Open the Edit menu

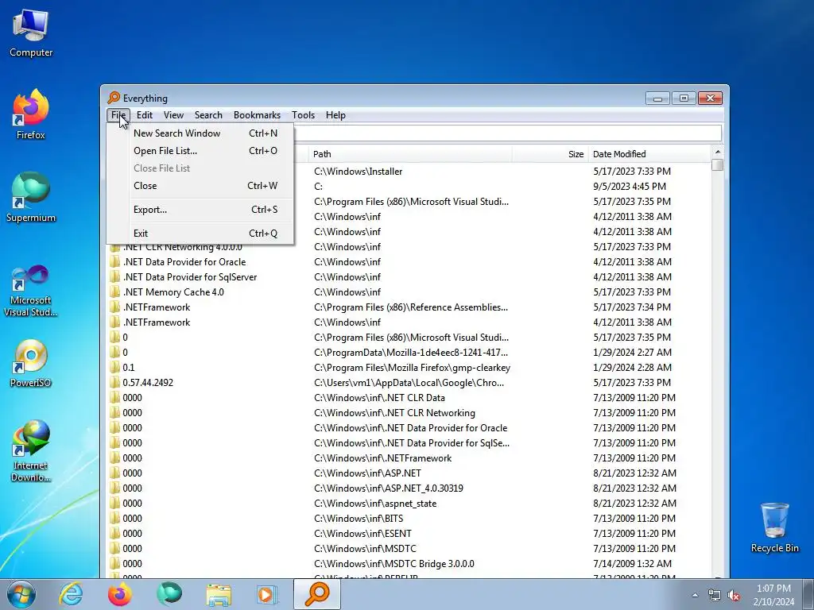(x=145, y=115)
